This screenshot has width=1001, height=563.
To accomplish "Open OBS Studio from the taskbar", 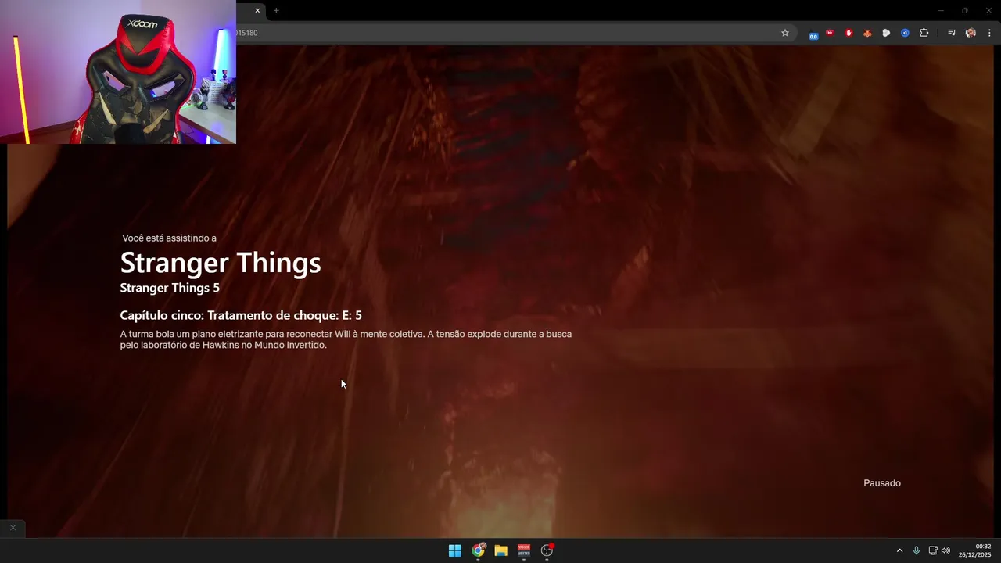I will tap(547, 550).
